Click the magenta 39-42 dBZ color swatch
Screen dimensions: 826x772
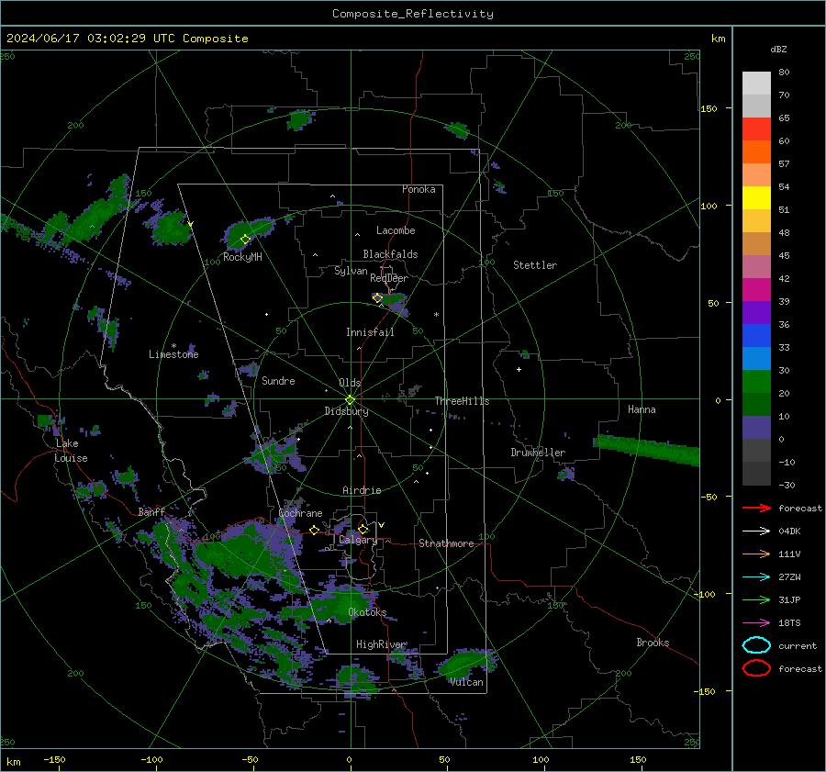click(756, 290)
